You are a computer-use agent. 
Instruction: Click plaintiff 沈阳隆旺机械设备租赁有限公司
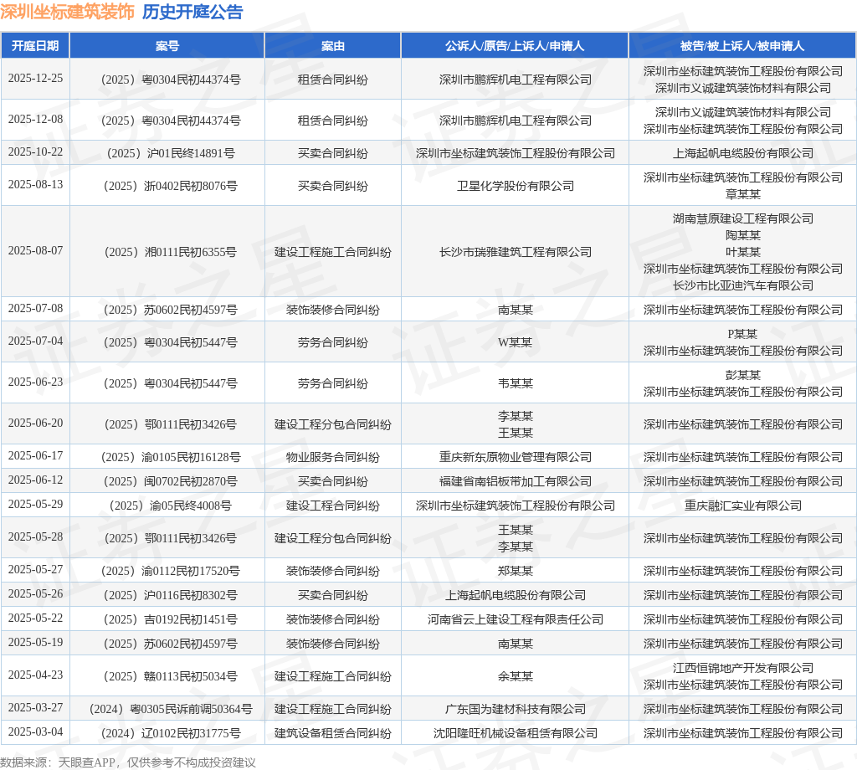tap(516, 733)
